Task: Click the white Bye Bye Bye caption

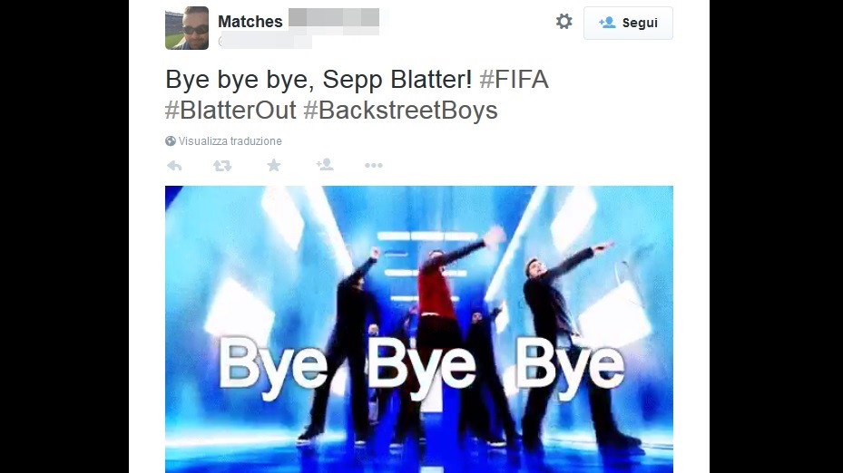Action: [422, 368]
